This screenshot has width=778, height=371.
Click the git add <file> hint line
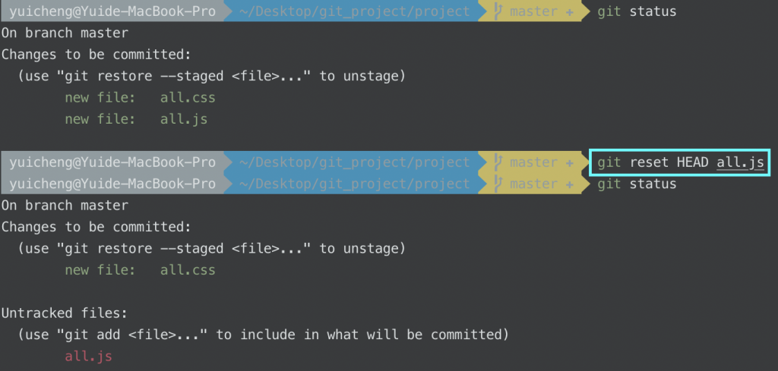coord(264,335)
